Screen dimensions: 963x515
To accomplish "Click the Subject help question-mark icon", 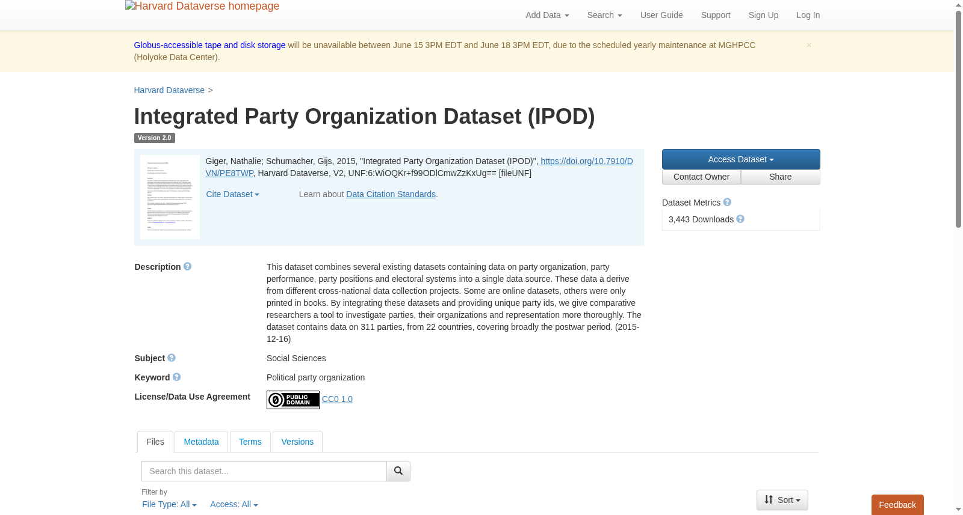I will click(x=172, y=358).
